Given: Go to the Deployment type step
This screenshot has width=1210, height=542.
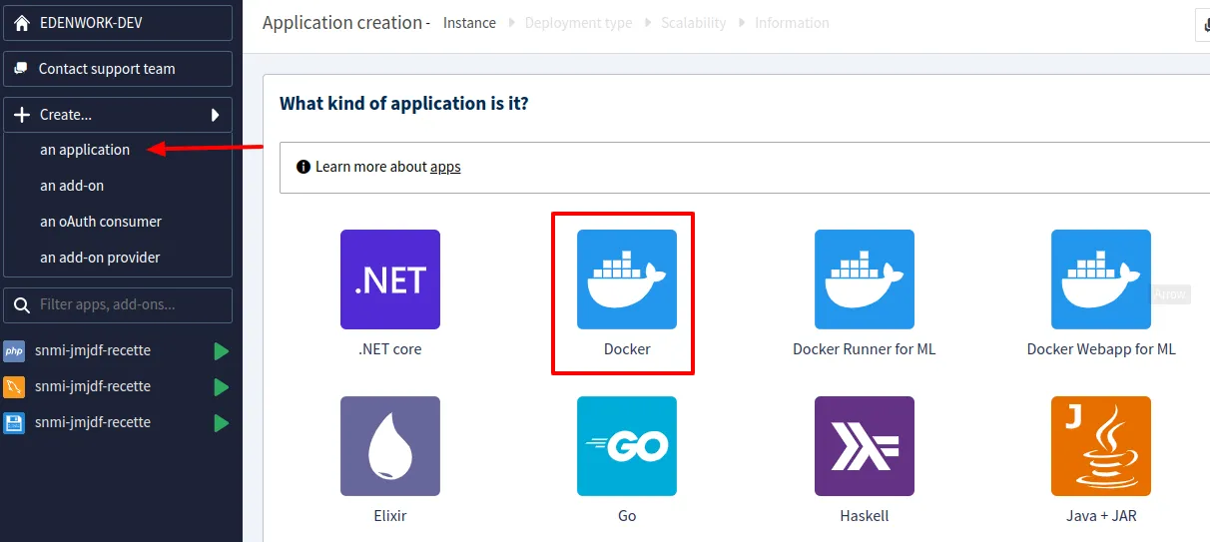Looking at the screenshot, I should (578, 23).
